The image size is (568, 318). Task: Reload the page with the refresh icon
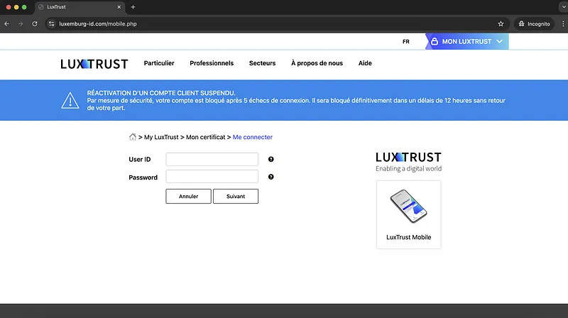[x=35, y=24]
